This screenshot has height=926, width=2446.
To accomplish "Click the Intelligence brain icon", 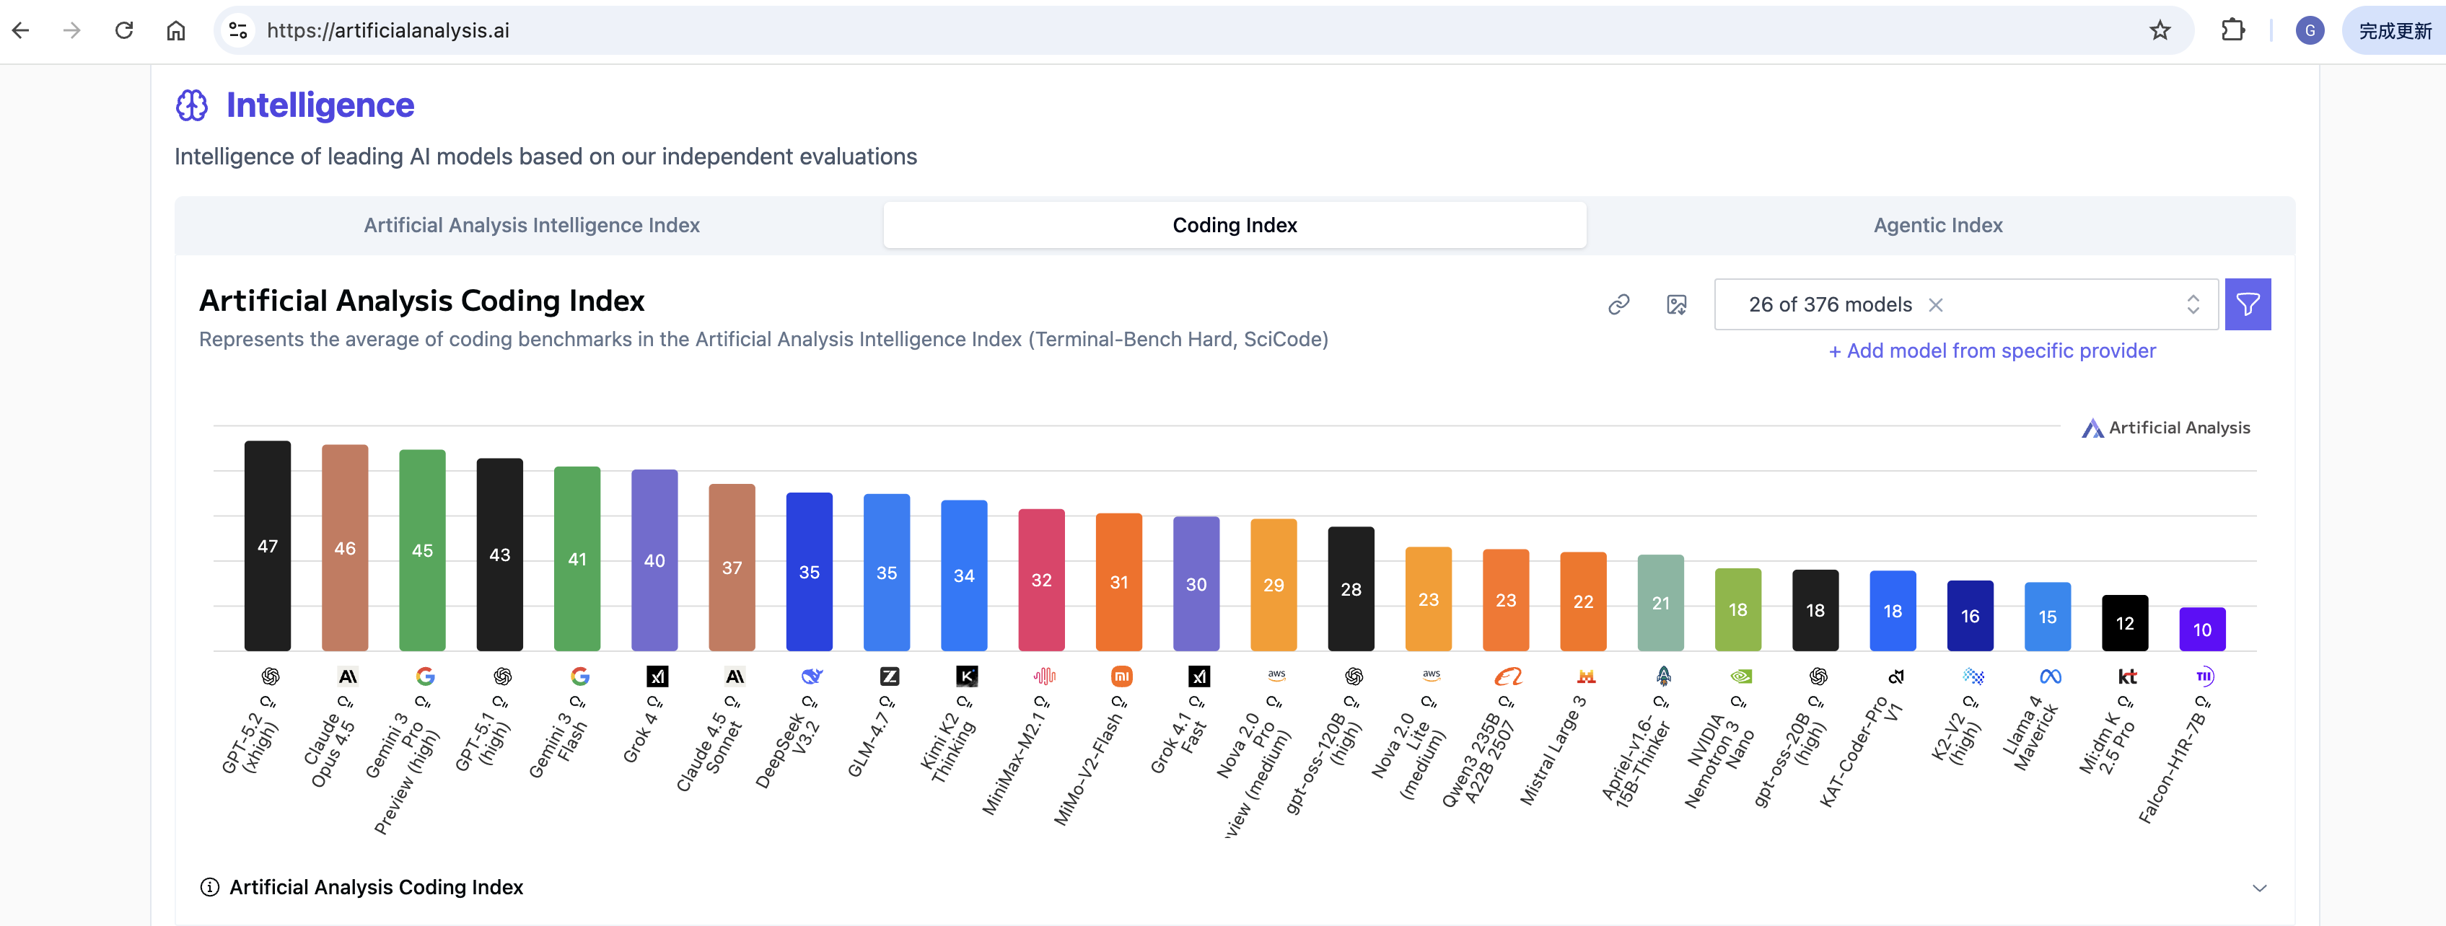I will pos(192,105).
